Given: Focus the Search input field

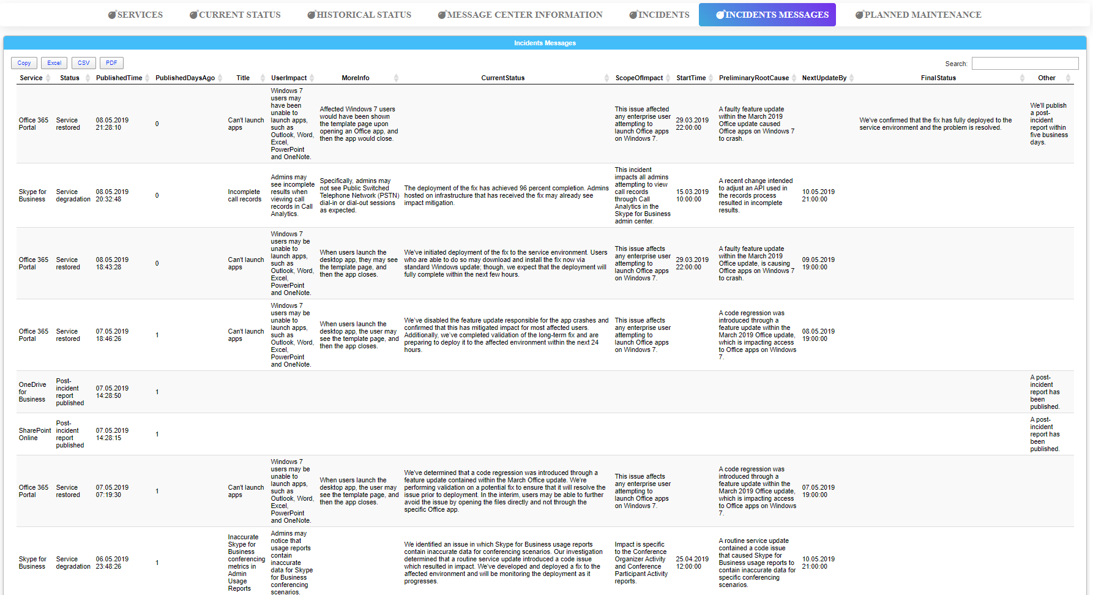Looking at the screenshot, I should 1024,64.
